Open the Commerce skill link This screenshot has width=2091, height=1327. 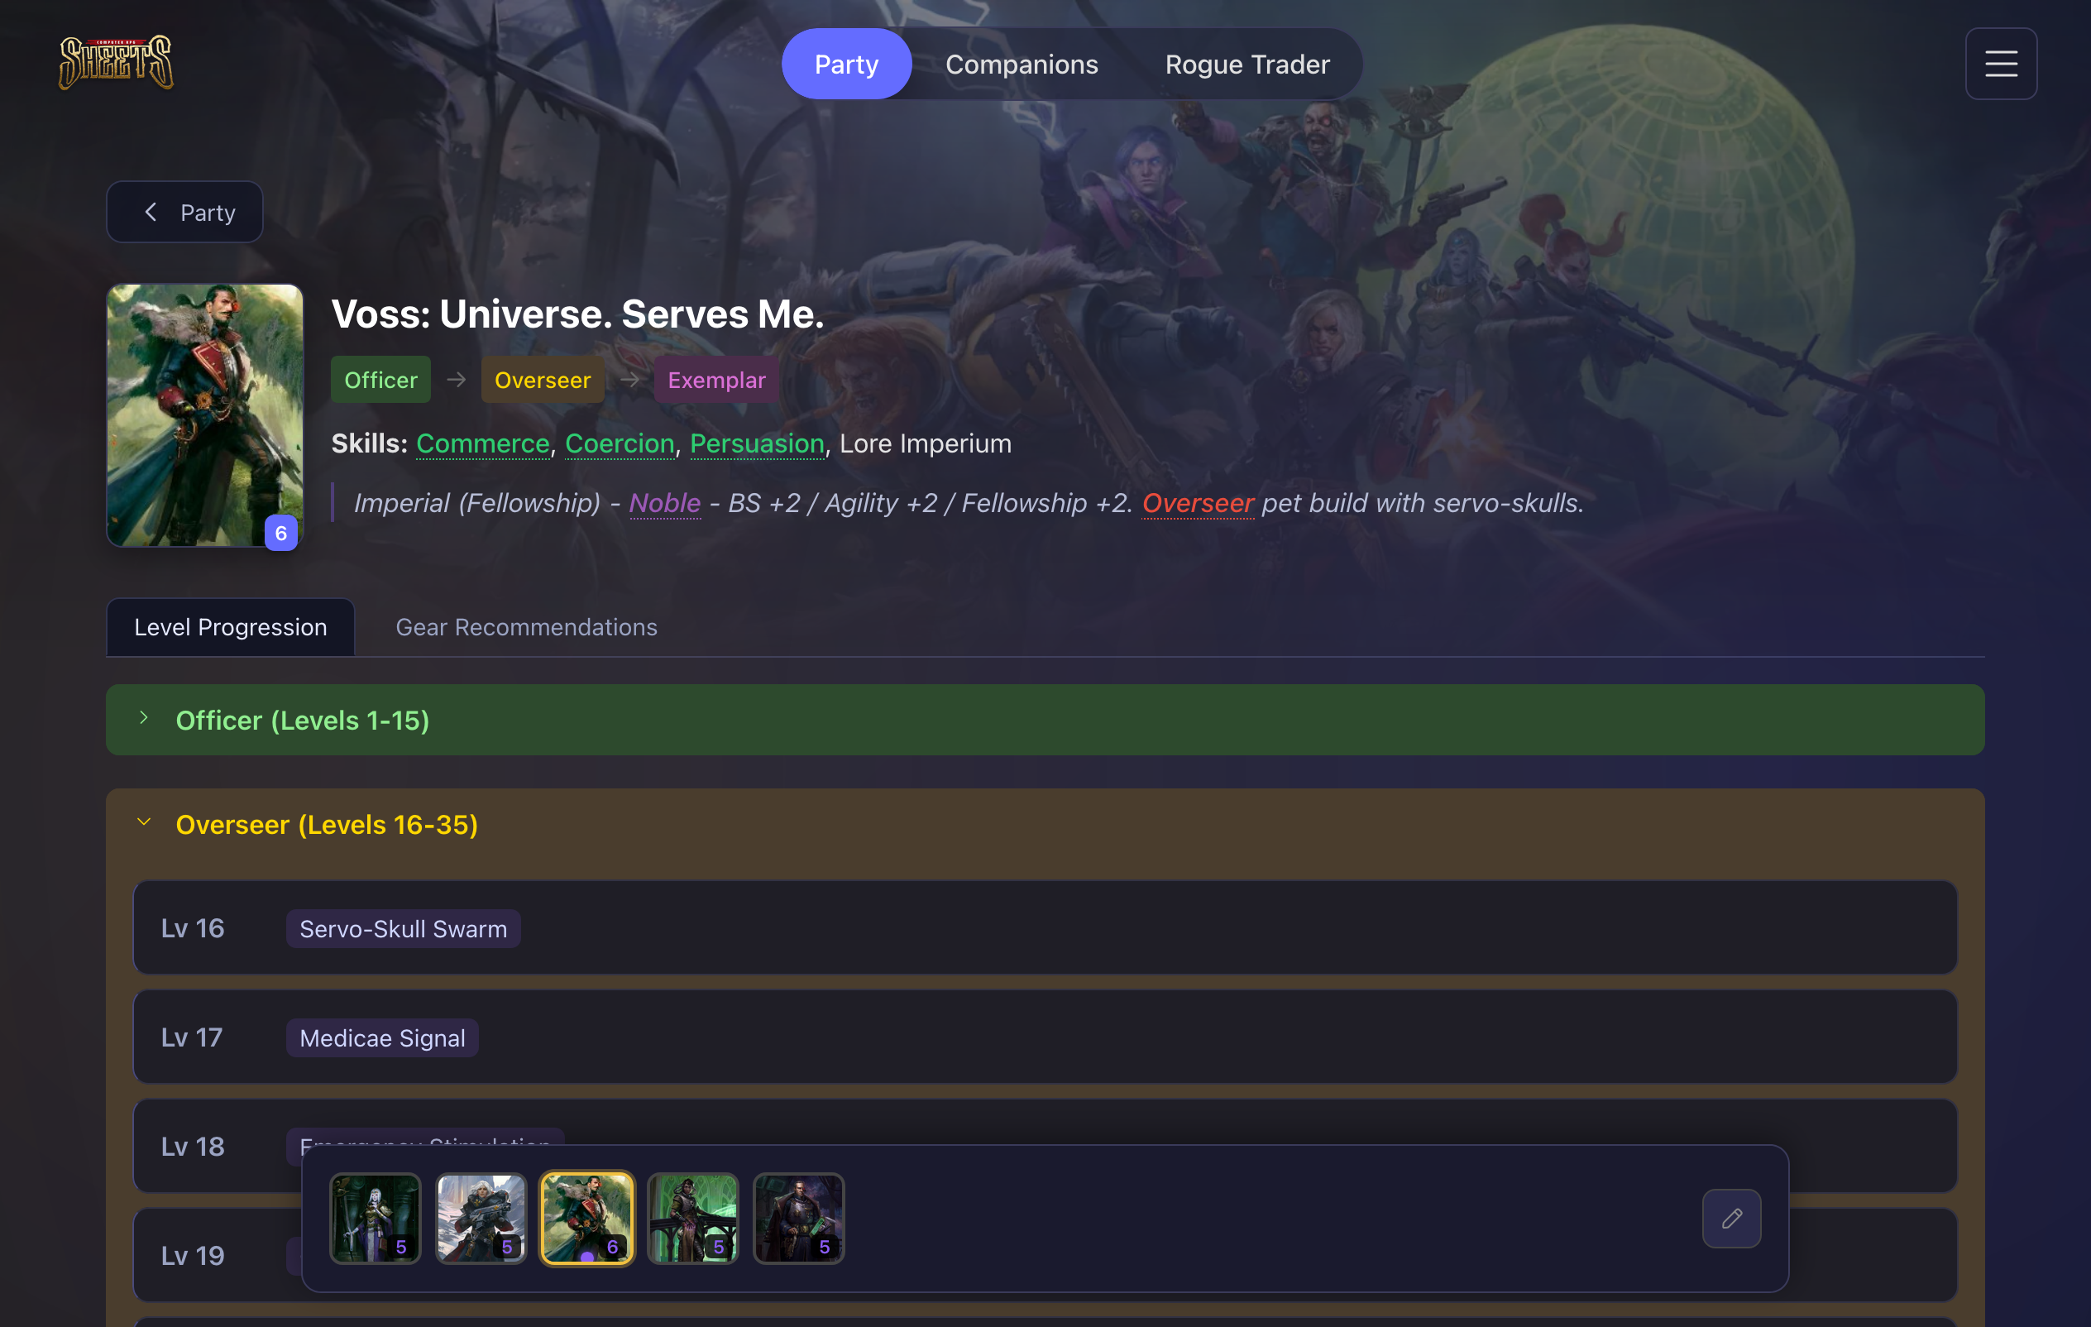(482, 443)
